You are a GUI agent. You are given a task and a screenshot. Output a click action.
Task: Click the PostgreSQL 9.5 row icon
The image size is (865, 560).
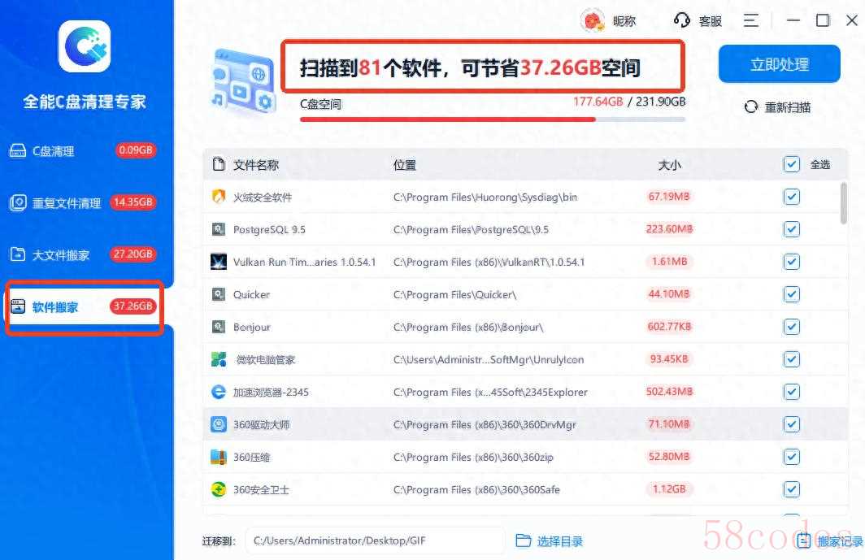(219, 229)
